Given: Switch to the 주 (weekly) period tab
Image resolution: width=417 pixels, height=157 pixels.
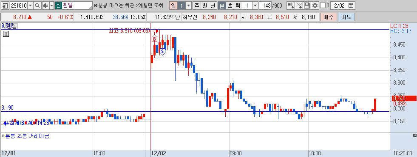Looking at the screenshot, I should 196,6.
